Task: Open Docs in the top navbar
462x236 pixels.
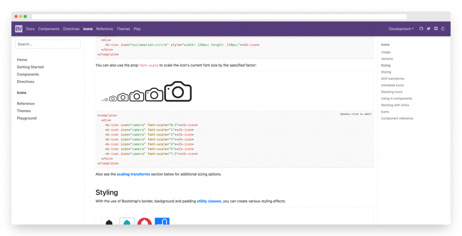Action: pyautogui.click(x=30, y=29)
